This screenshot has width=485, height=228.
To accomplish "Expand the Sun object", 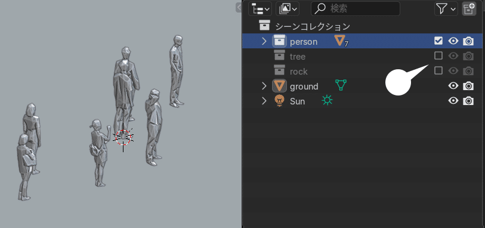I will click(264, 100).
